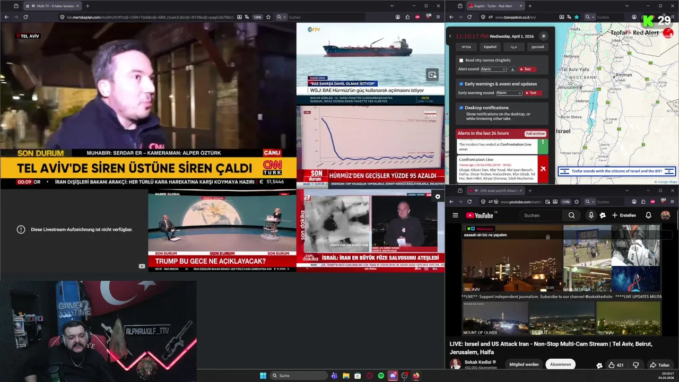
Task: Reload the Multi TV page
Action: (25, 17)
